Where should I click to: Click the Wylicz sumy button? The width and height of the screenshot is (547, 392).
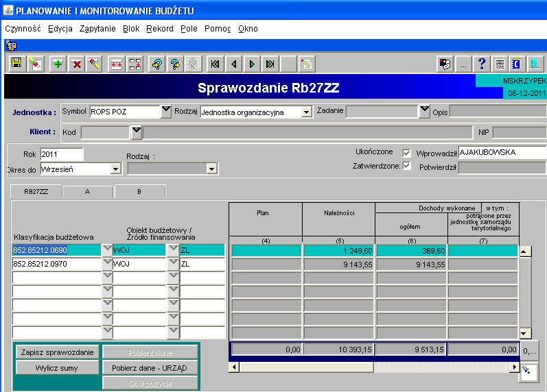[58, 368]
